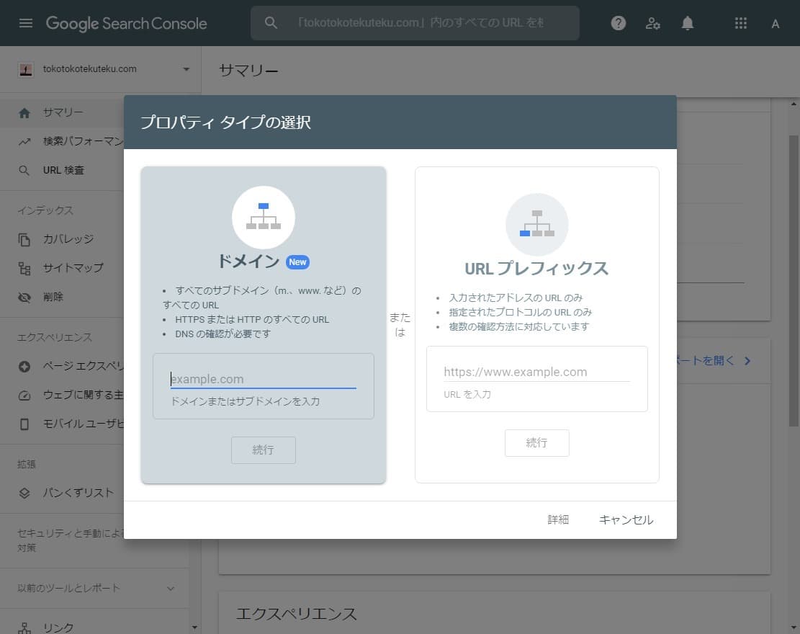Click the text DNS の確認が必要です
Screen dimensions: 800x634
tap(223, 334)
